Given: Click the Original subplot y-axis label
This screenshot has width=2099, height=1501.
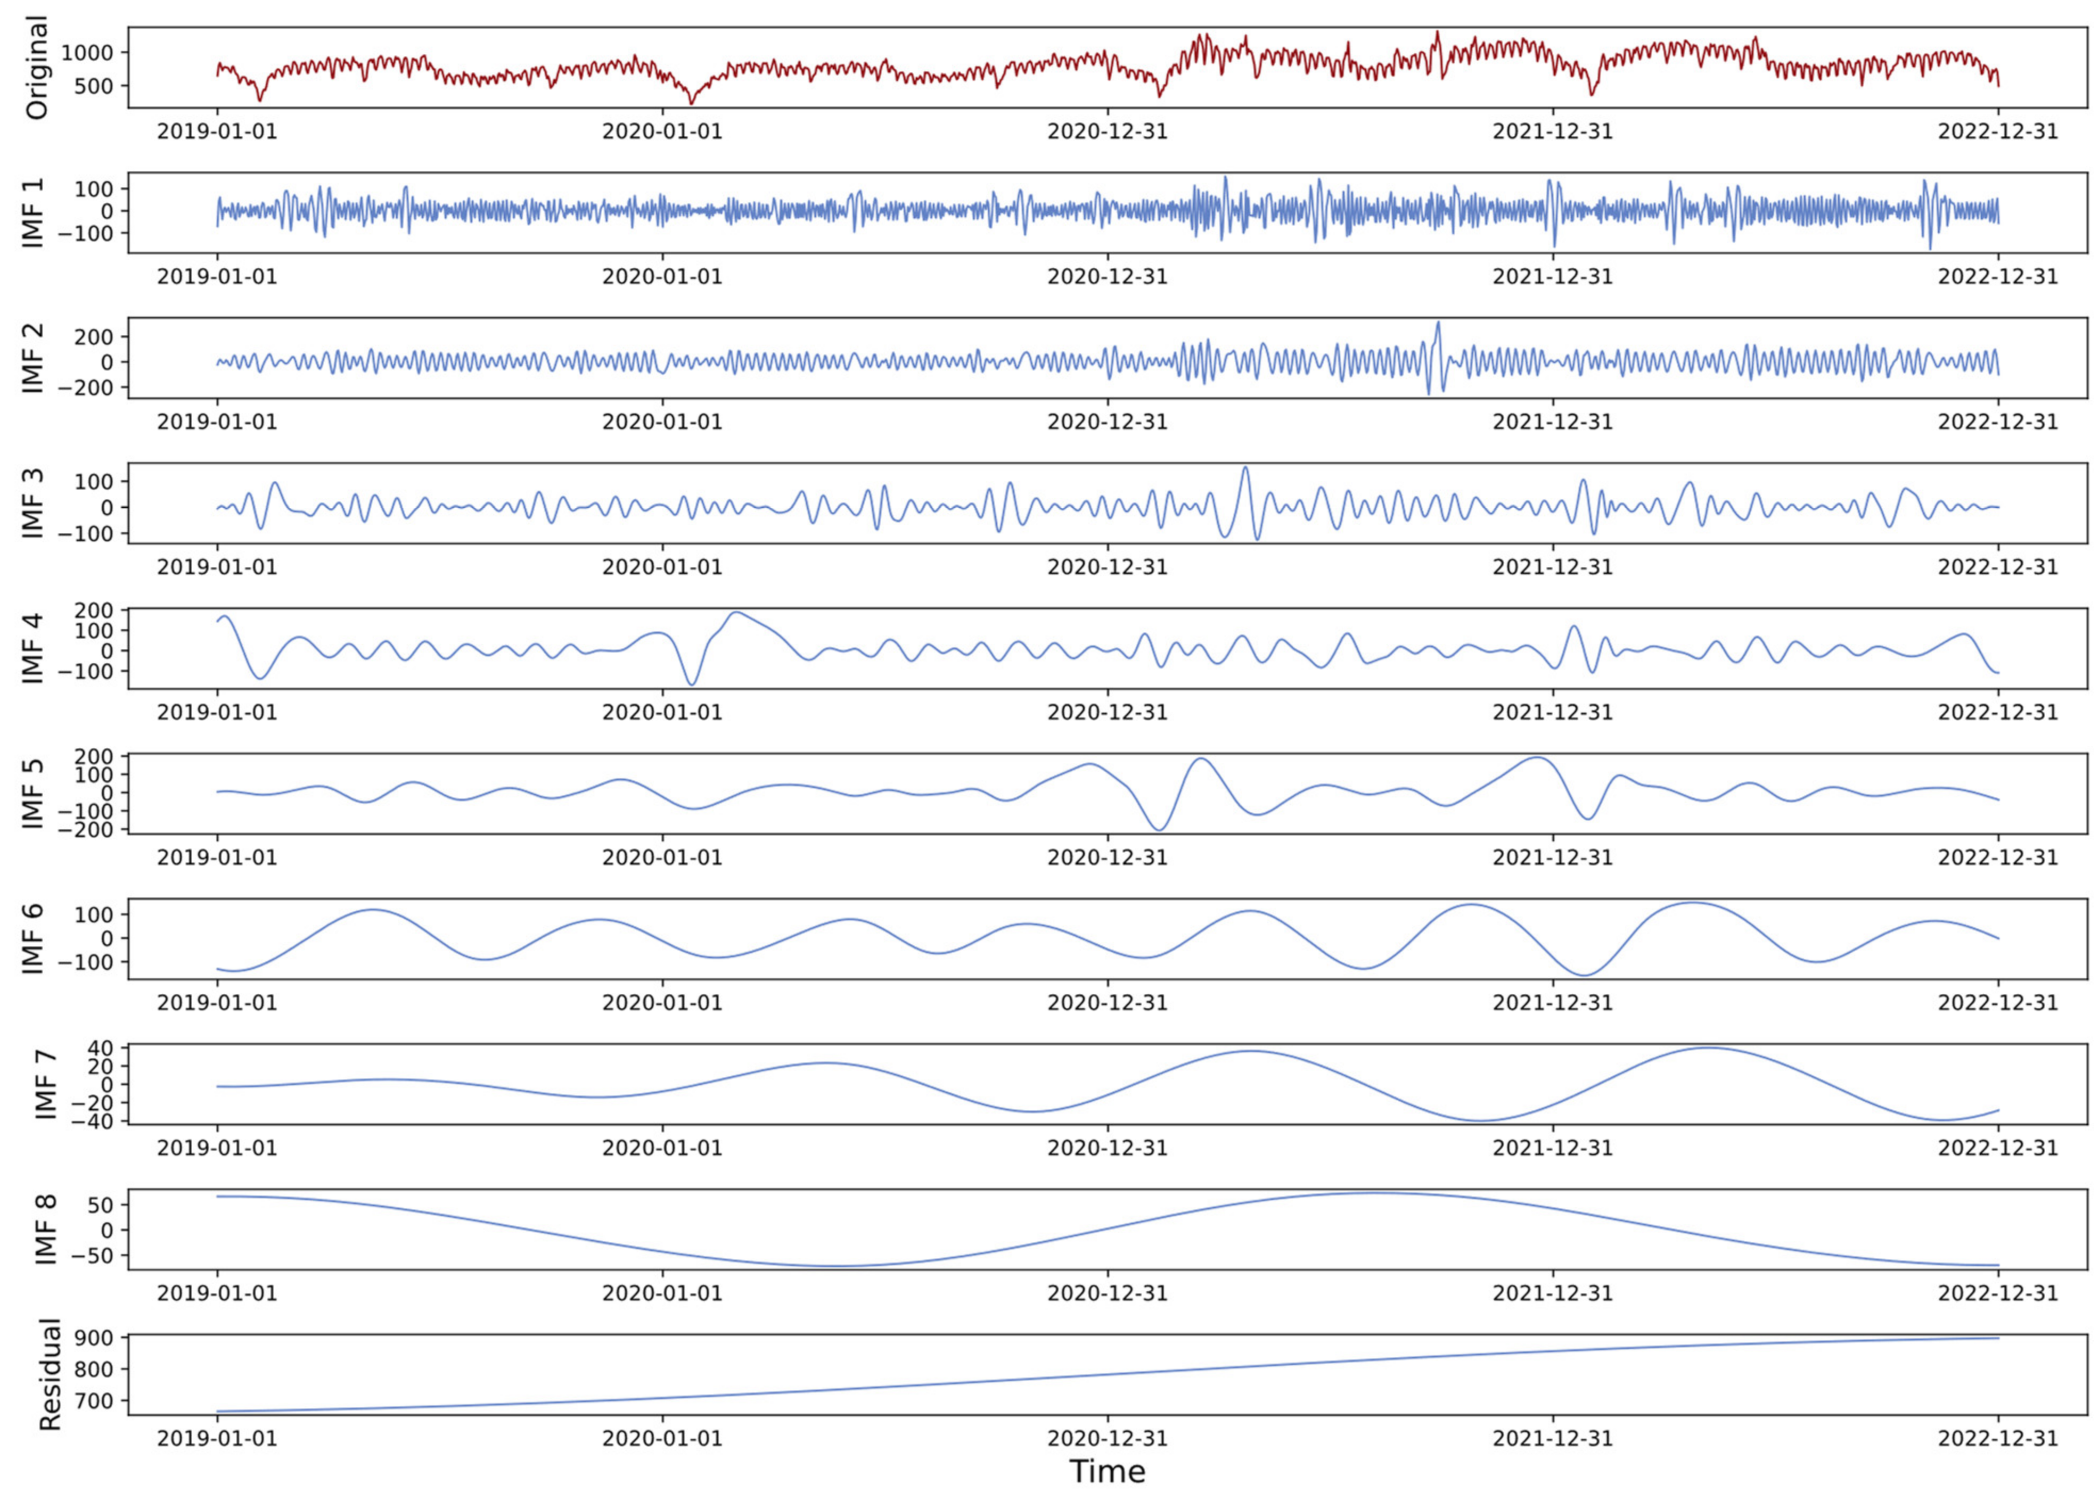Looking at the screenshot, I should [x=37, y=68].
